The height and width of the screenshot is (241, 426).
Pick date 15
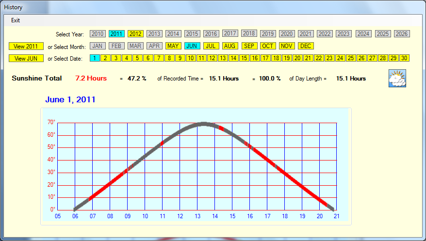click(244, 58)
